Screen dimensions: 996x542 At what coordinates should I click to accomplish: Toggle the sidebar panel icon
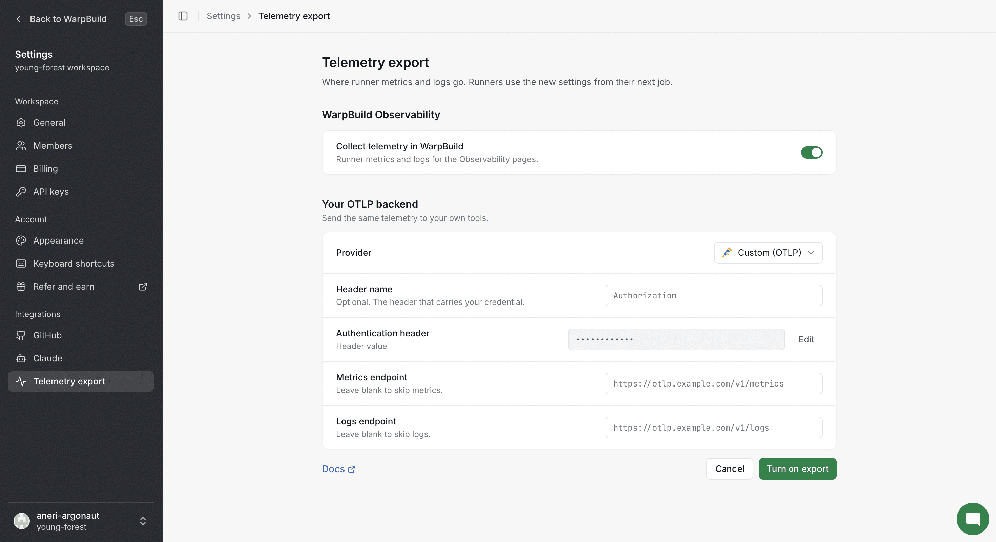[x=183, y=16]
